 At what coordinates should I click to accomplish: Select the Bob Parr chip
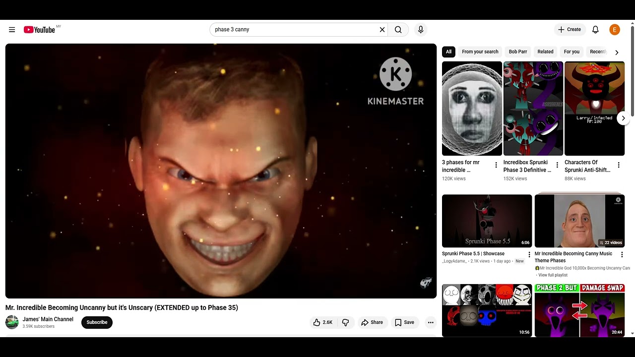pos(518,52)
